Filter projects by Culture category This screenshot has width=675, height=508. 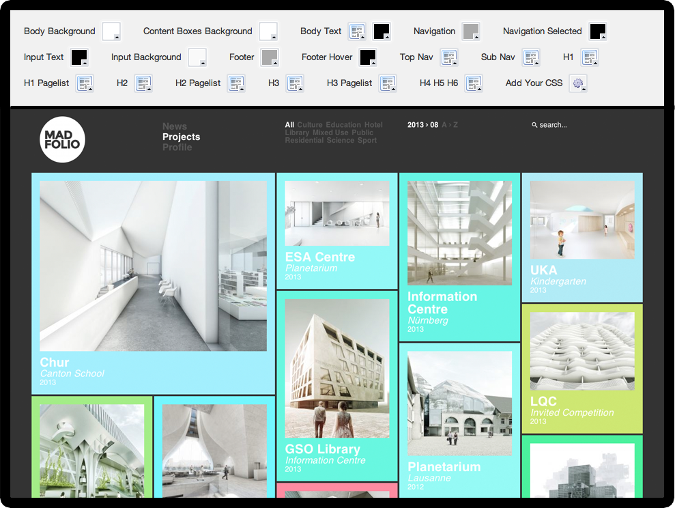point(309,125)
